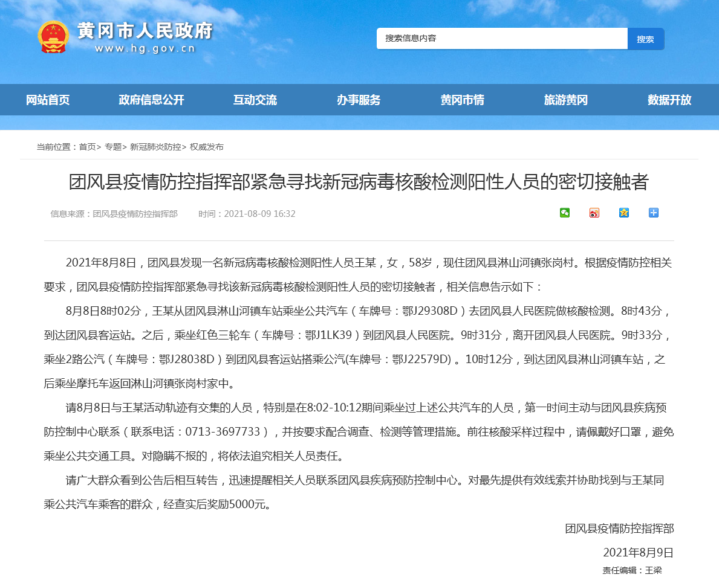
Task: Go to 互动交流 section
Action: click(x=255, y=100)
